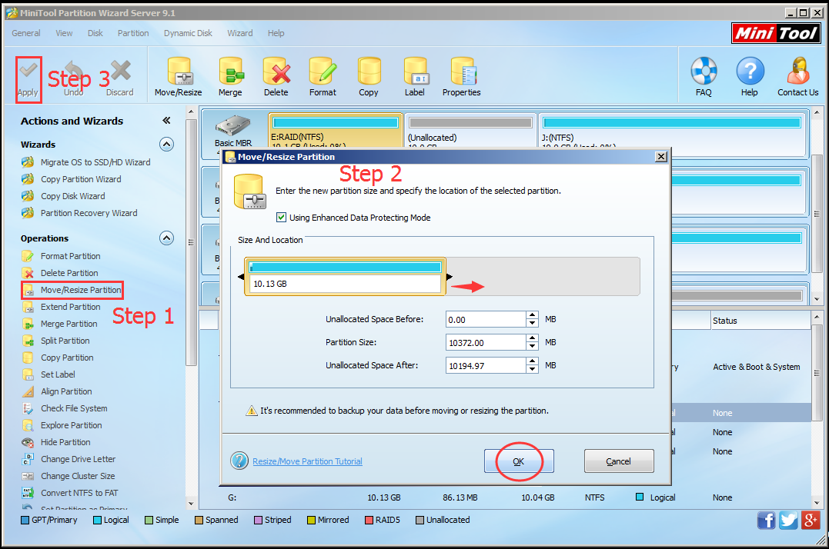
Task: Run Check File System operation
Action: coord(74,408)
